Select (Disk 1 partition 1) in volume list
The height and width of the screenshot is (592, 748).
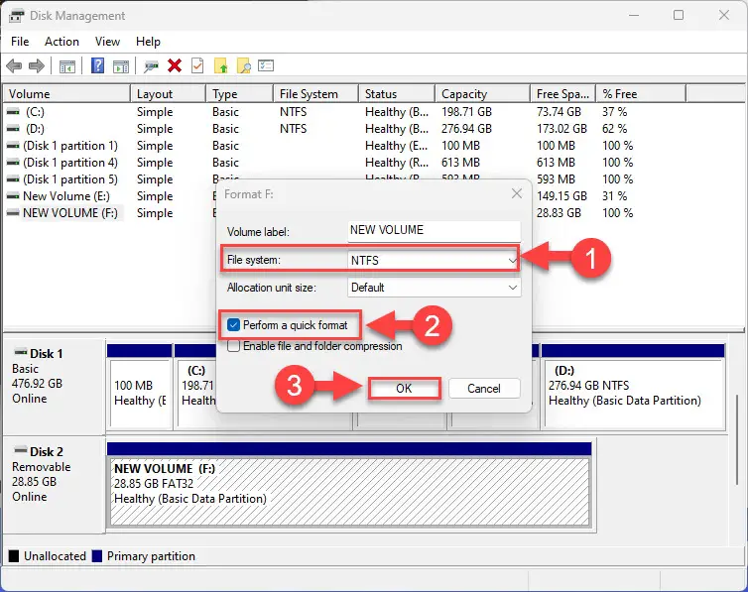coord(70,146)
